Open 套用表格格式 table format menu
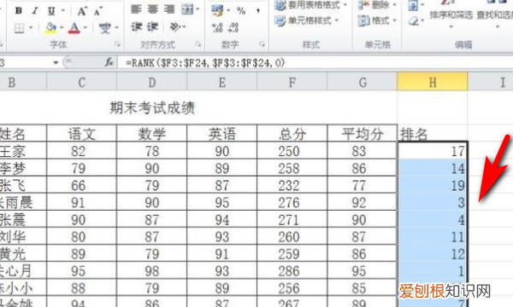This screenshot has height=307, width=513. click(x=311, y=5)
